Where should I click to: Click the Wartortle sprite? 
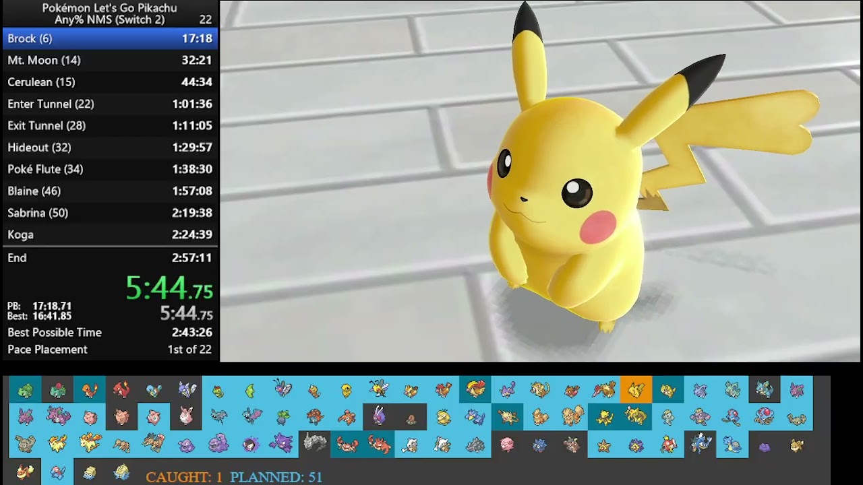[187, 389]
